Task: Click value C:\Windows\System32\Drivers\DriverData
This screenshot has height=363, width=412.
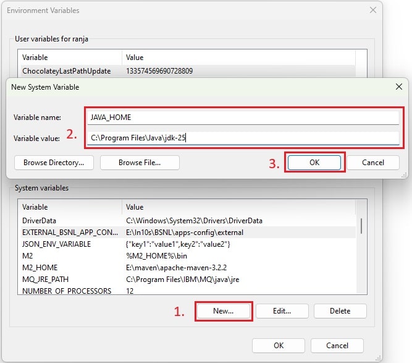Action: [x=194, y=220]
